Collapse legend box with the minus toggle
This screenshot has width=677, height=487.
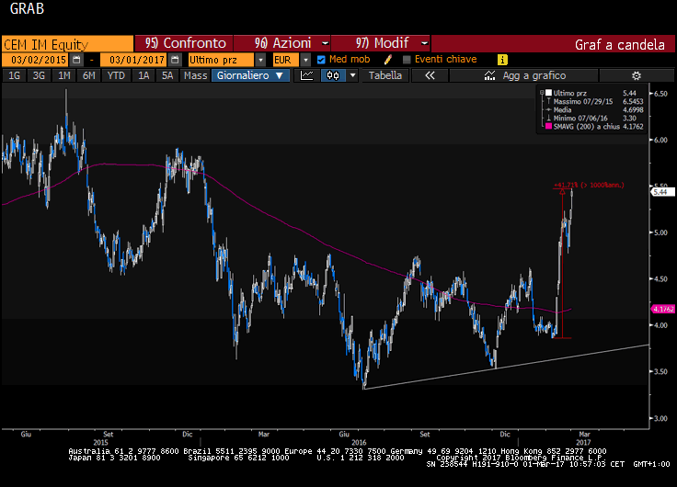542,92
